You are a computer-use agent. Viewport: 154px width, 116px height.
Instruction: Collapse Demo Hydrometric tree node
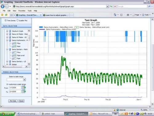coord(7,40)
